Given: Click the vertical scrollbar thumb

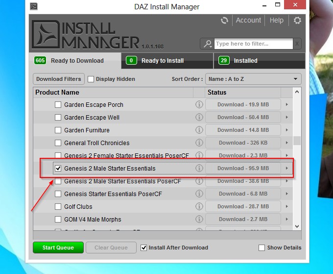Looking at the screenshot, I should 297,141.
